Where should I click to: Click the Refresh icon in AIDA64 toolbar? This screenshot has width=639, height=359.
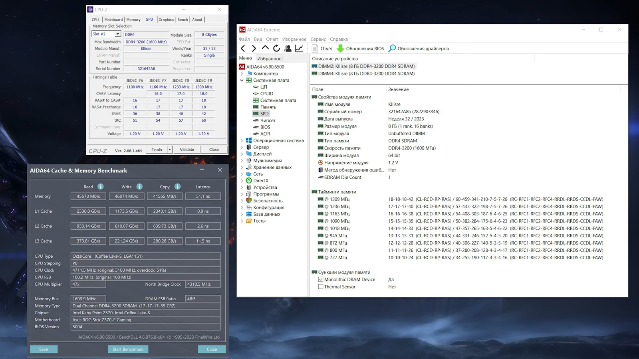pos(276,49)
